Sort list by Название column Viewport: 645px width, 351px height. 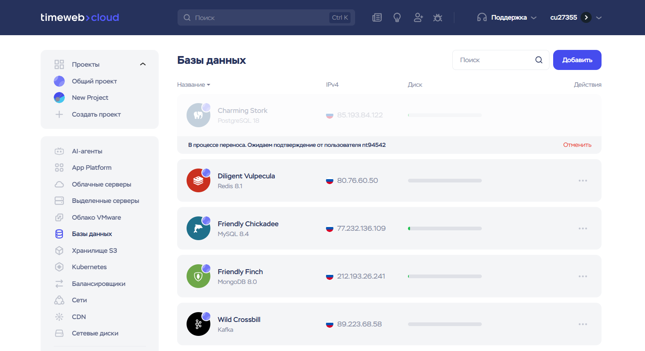(x=194, y=85)
